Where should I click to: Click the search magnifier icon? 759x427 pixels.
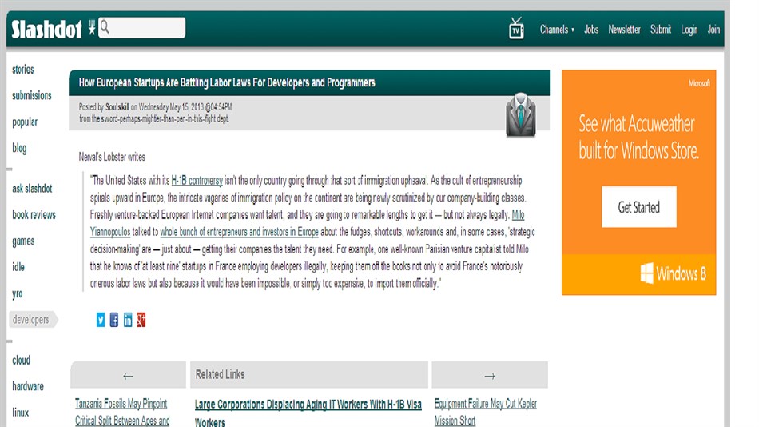point(104,28)
